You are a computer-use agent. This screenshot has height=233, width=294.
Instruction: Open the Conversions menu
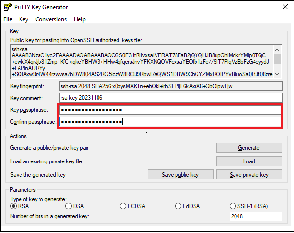tap(51, 19)
